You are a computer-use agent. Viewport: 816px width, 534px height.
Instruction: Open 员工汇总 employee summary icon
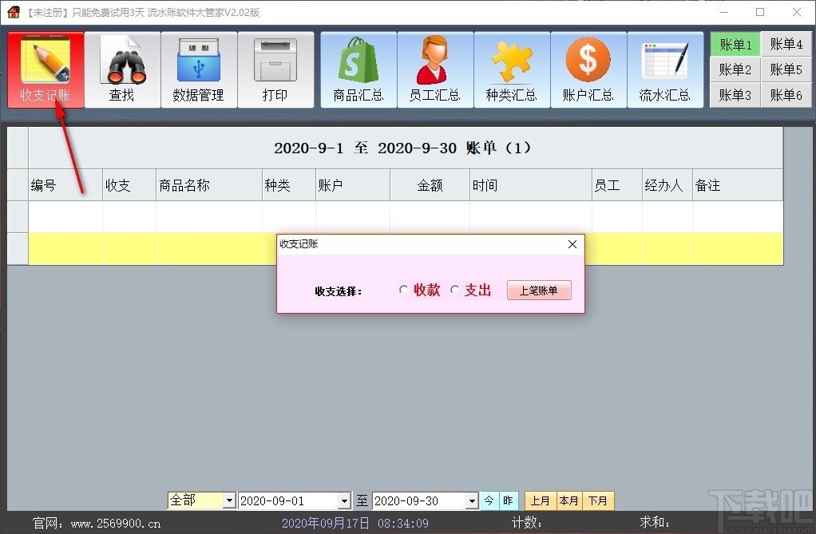(434, 68)
